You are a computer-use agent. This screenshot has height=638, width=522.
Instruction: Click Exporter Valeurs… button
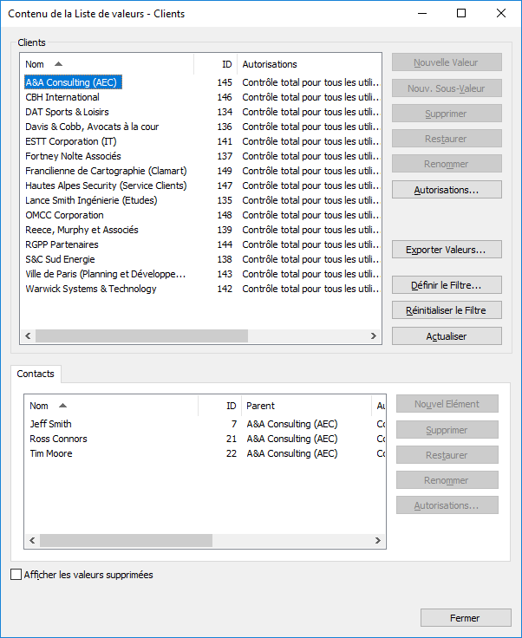click(447, 250)
